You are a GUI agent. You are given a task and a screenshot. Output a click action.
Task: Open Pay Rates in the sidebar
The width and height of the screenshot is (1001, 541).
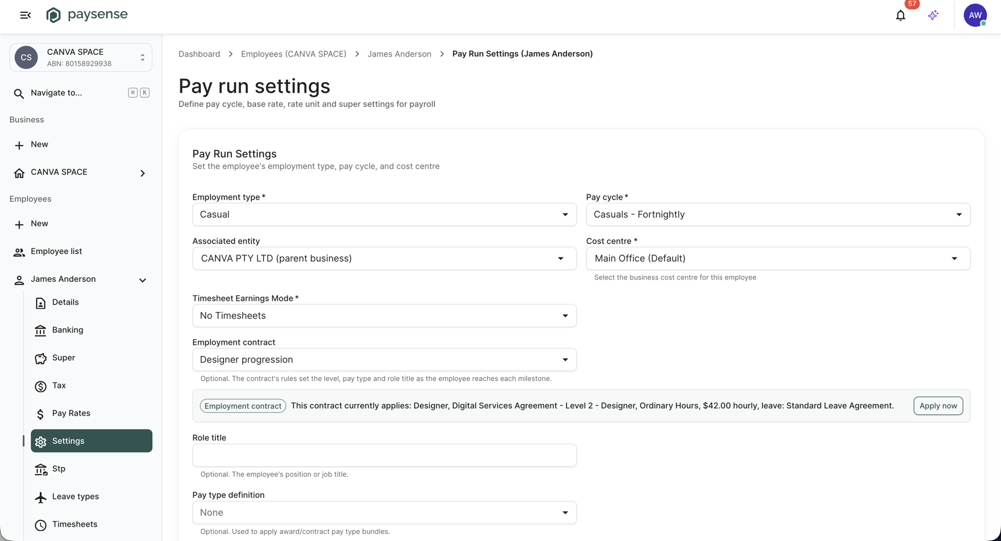pyautogui.click(x=92, y=414)
